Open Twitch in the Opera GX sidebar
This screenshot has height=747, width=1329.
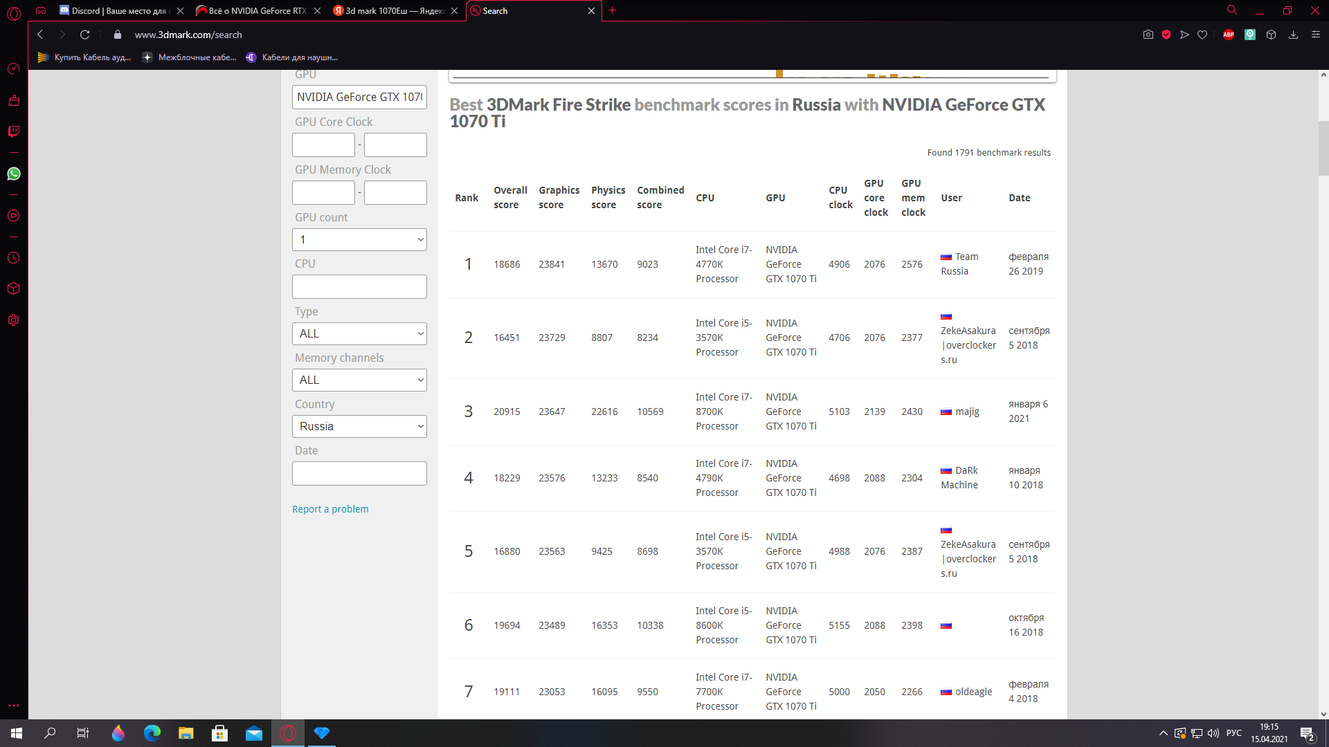13,131
